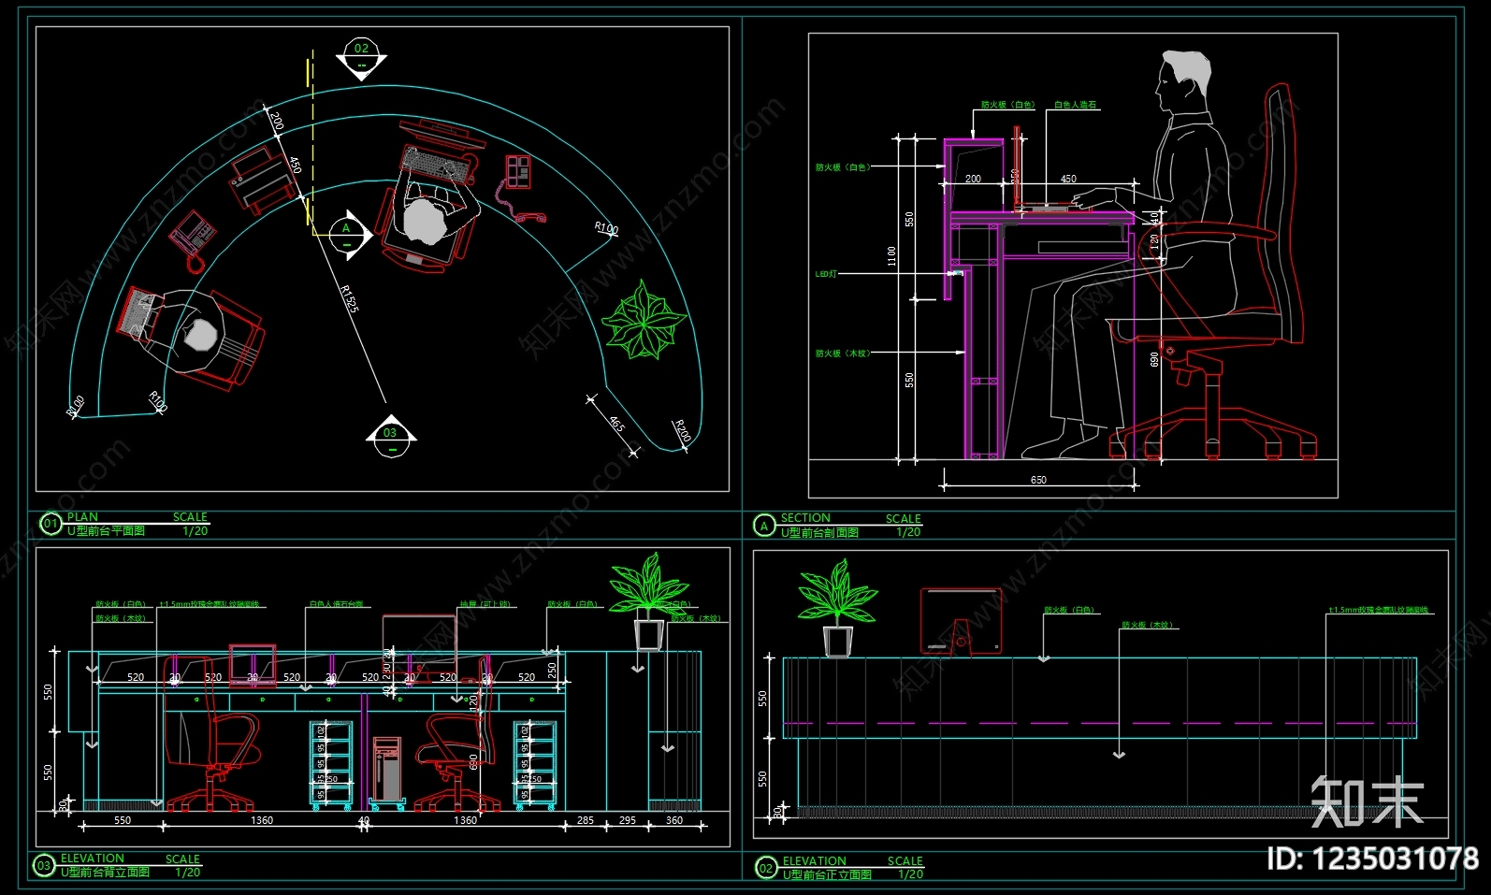The height and width of the screenshot is (895, 1491).
Task: Click the circled 02 title tag of the front elevation
Action: tap(766, 869)
